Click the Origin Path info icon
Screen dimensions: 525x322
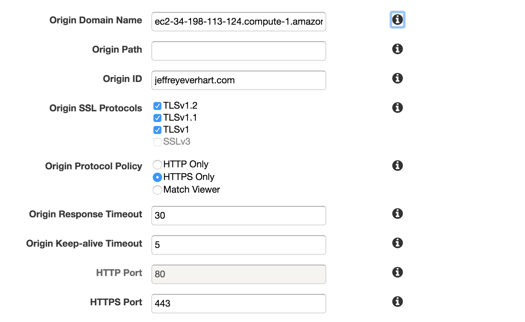(x=397, y=49)
